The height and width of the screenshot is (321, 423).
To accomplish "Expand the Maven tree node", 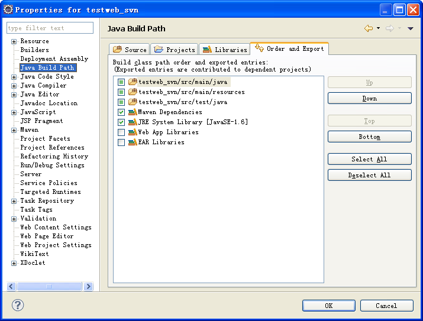I will pyautogui.click(x=14, y=131).
